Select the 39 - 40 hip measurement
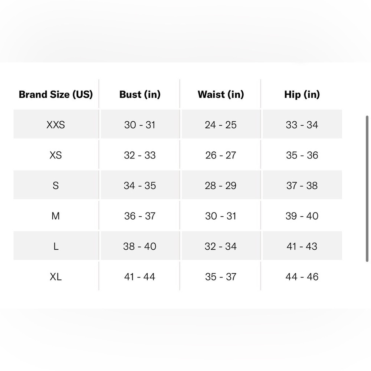 (x=302, y=216)
